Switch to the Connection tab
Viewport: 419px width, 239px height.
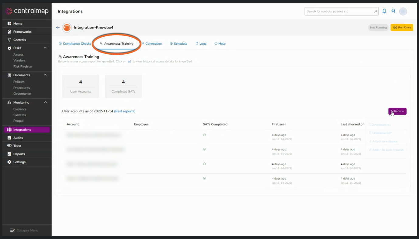click(x=152, y=44)
